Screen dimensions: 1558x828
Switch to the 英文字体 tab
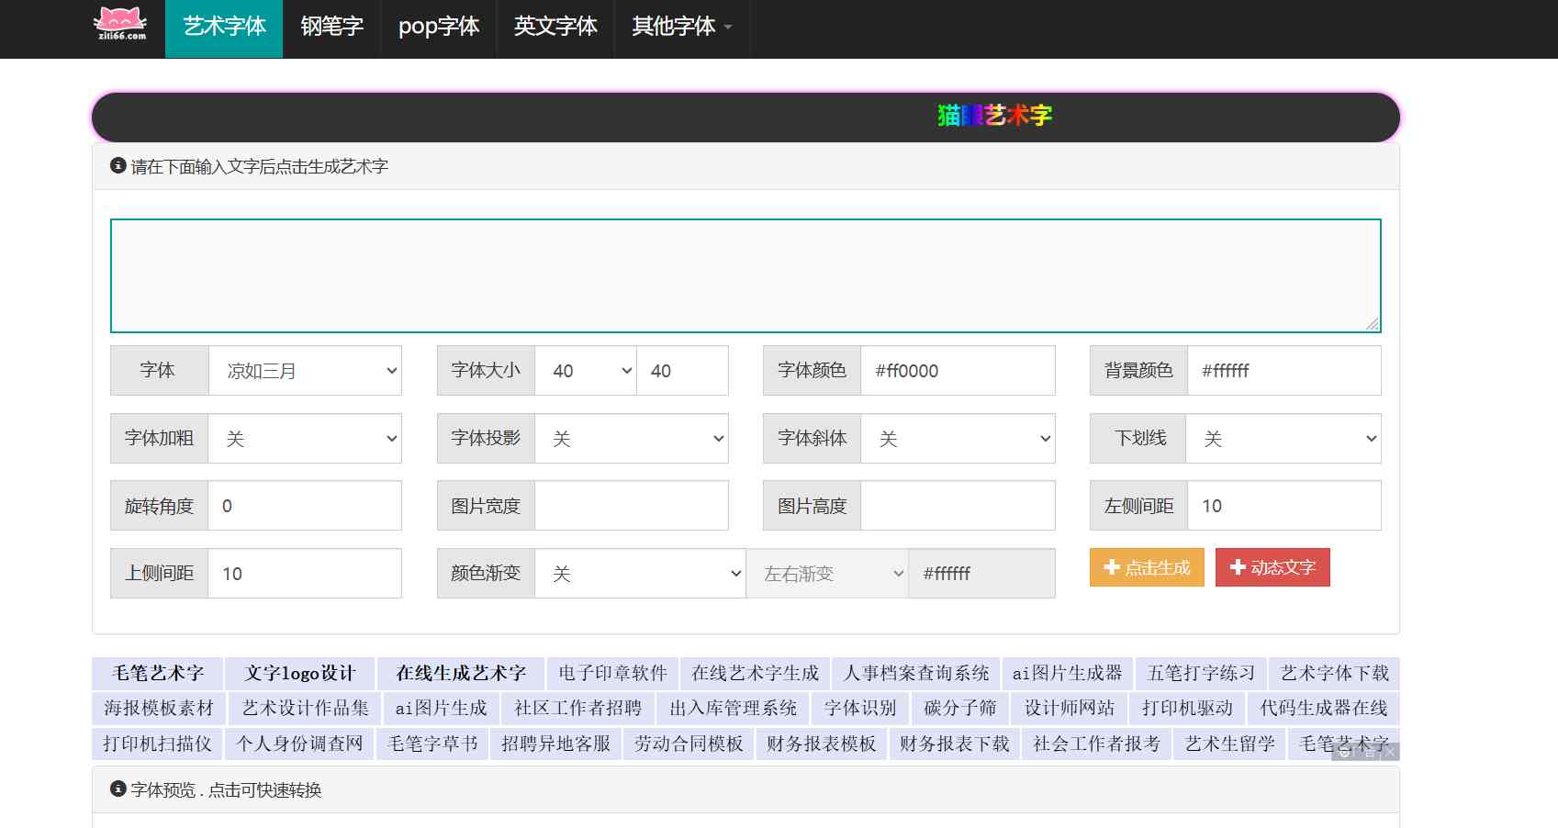tap(555, 28)
